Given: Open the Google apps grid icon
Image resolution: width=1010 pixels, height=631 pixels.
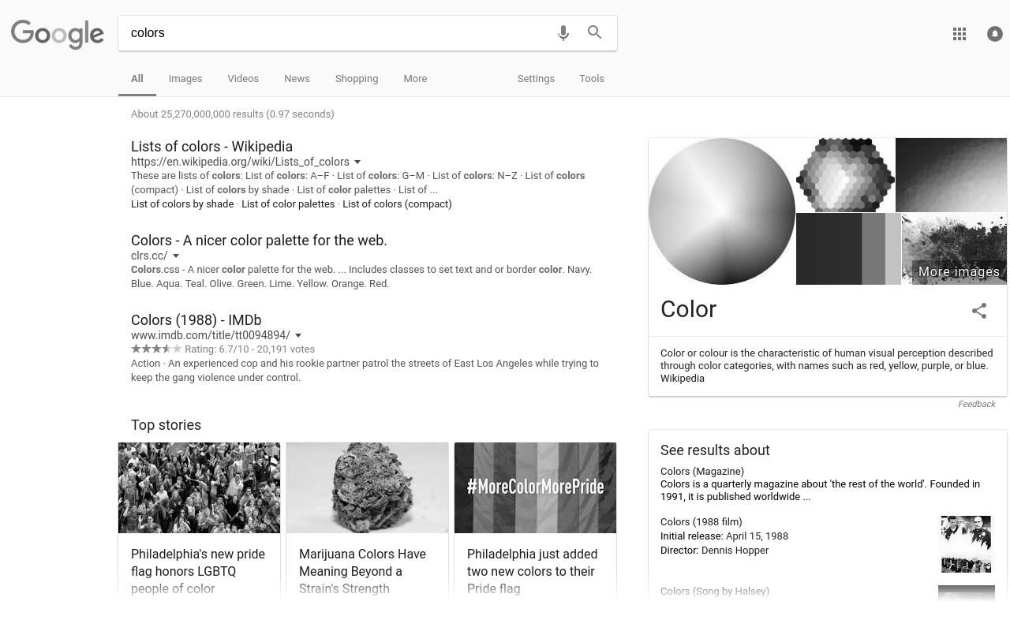Looking at the screenshot, I should tap(959, 34).
